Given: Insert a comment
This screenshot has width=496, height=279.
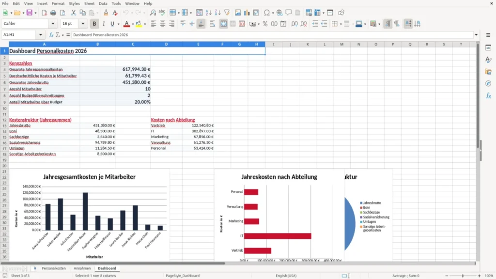Looking at the screenshot, I should 289,13.
